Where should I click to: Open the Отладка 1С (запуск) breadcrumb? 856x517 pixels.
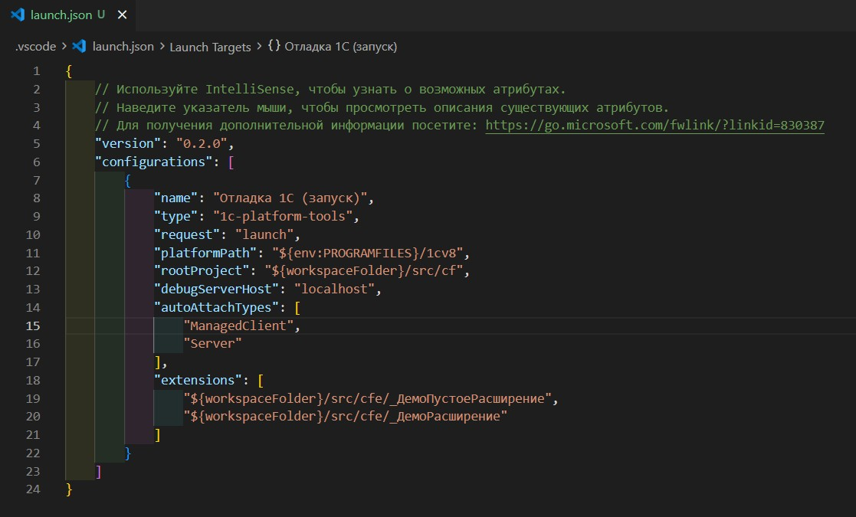341,47
